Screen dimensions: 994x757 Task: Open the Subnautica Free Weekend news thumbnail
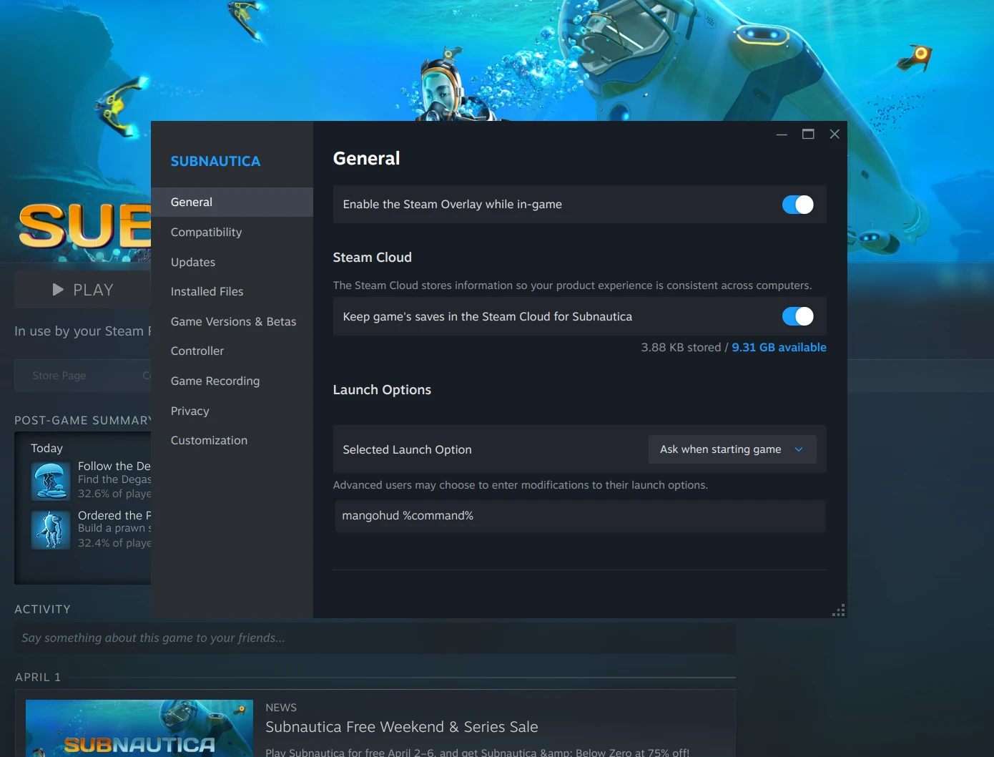(x=139, y=728)
